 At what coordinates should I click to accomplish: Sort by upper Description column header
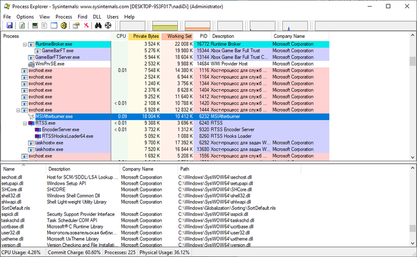tap(240, 36)
